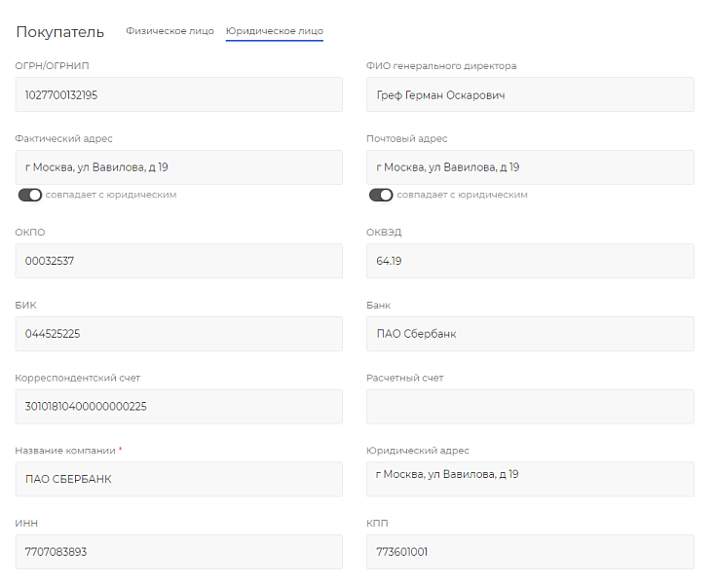Select the ИНН input field

coord(179,552)
